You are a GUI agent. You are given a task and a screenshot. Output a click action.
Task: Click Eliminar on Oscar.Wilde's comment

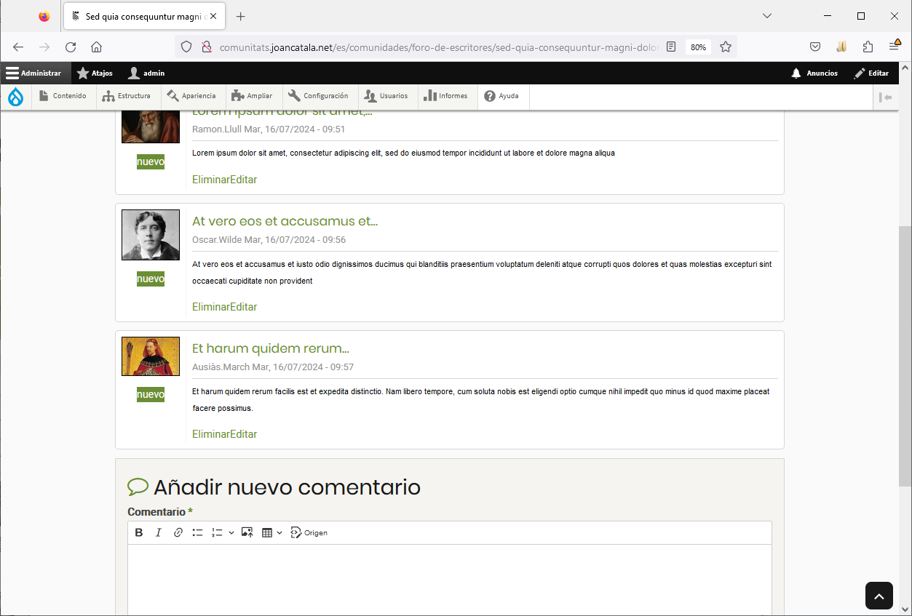pos(211,307)
